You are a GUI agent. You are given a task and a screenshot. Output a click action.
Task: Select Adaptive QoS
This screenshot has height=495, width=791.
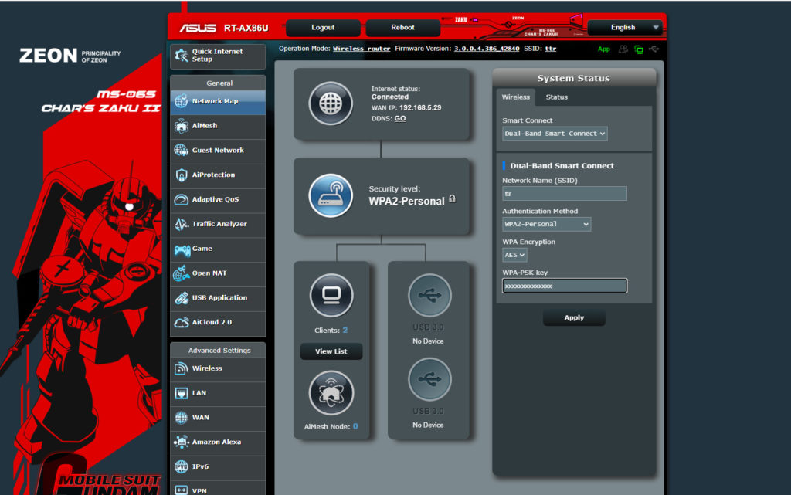click(x=217, y=199)
